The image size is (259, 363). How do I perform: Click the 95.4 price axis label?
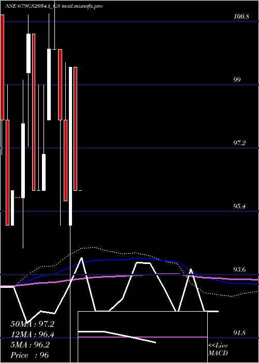coord(239,206)
